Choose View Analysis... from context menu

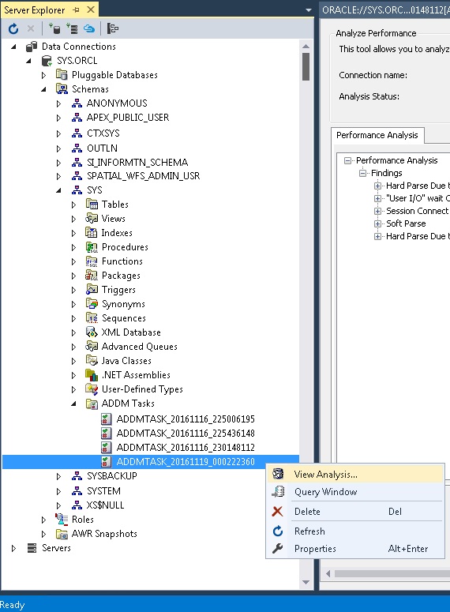(355, 475)
